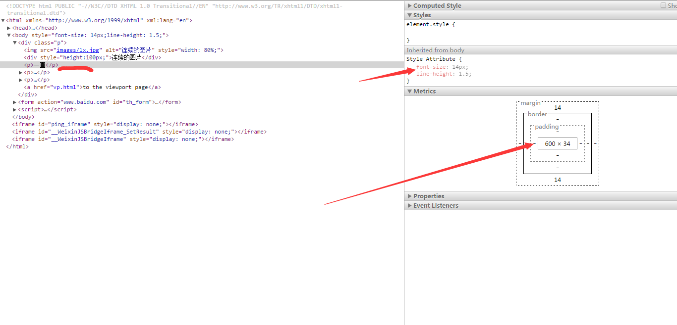Click the <img> tag name in the DOM tree

[32, 50]
